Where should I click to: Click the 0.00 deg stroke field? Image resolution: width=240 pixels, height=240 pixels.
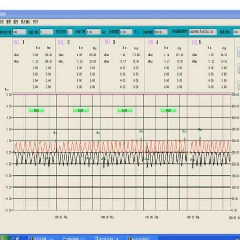(93, 32)
